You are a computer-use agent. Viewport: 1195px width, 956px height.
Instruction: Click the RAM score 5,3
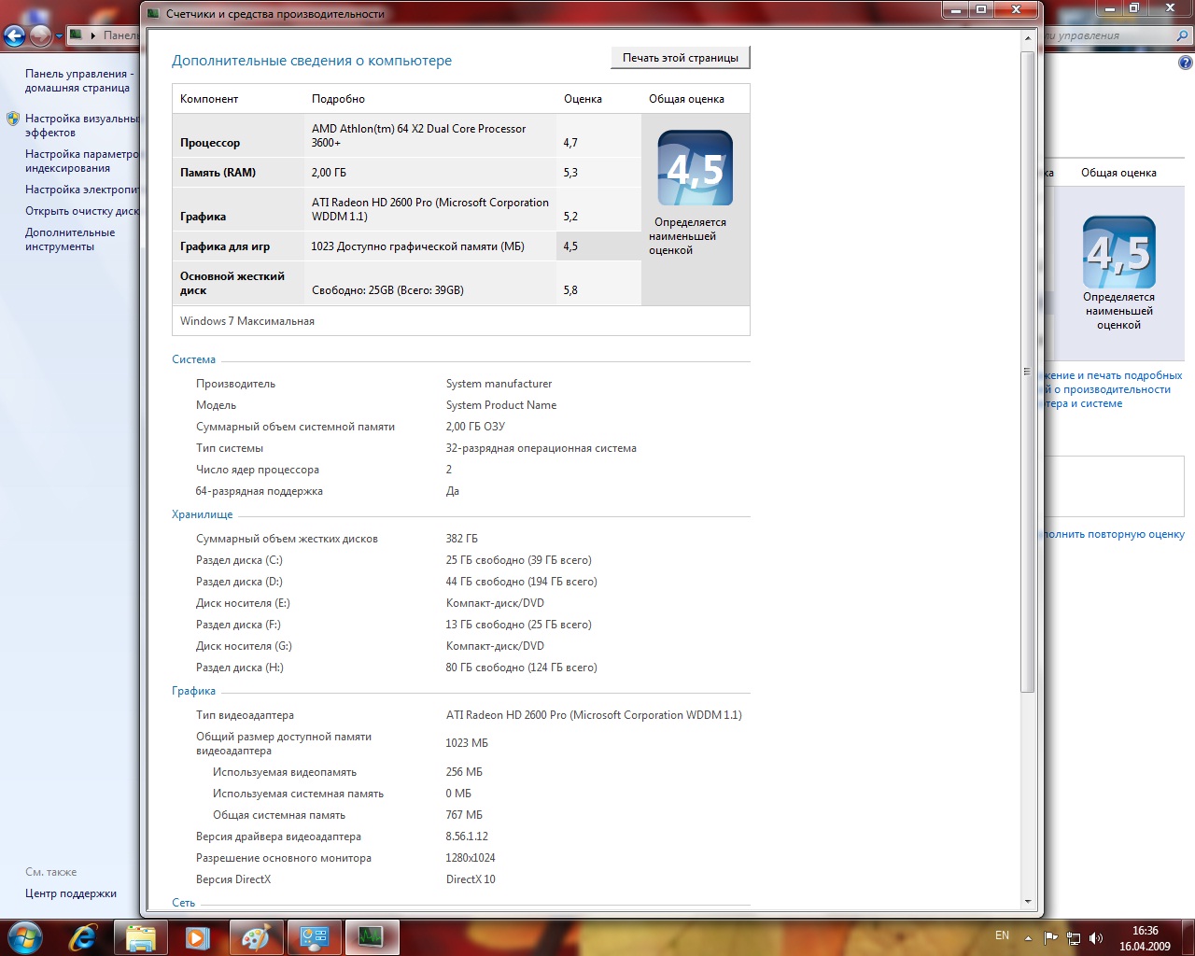(x=570, y=173)
